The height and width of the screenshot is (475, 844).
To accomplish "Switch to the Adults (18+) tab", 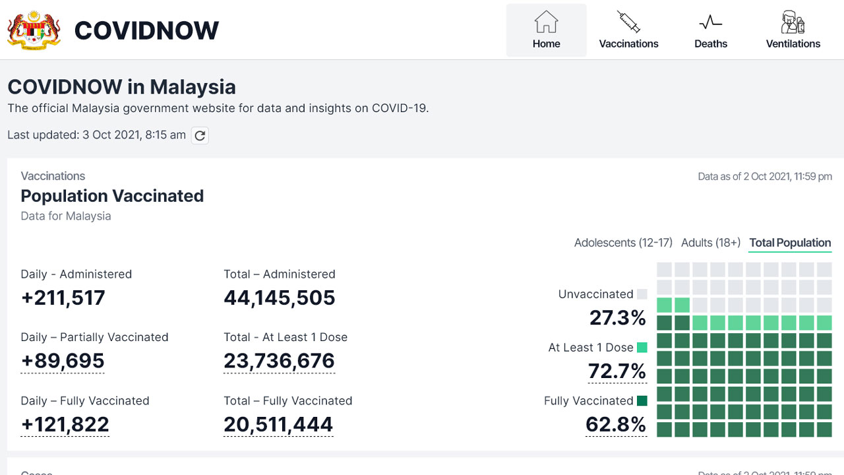I will point(711,243).
